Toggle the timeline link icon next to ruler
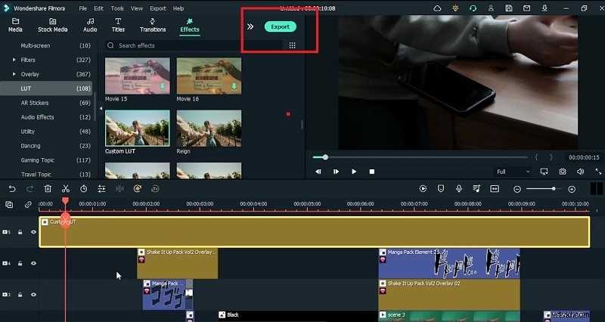The height and width of the screenshot is (322, 605). coord(28,204)
